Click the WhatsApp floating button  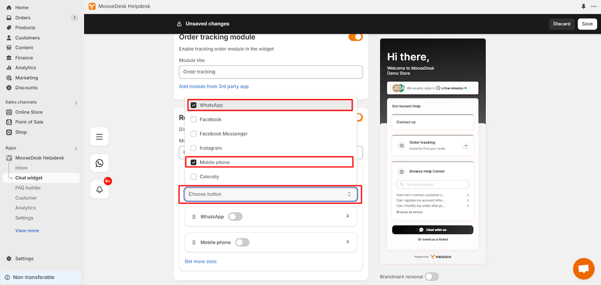[x=99, y=163]
